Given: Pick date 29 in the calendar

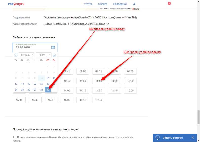Looking at the screenshot, I should point(48,90).
